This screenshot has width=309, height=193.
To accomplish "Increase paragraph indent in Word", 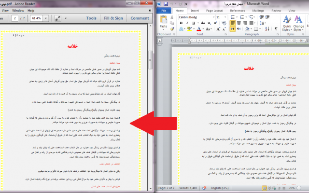I will tap(267, 17).
